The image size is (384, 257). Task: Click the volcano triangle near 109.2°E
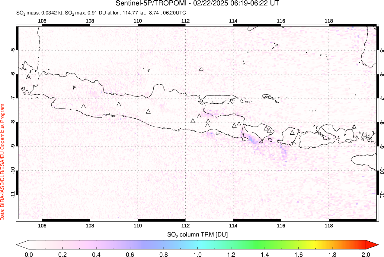pyautogui.click(x=119, y=104)
